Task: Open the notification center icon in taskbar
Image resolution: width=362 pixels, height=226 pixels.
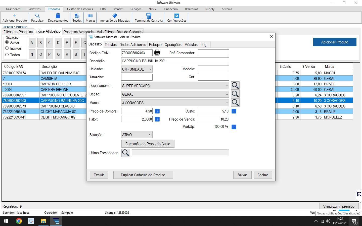Action: pos(354,221)
